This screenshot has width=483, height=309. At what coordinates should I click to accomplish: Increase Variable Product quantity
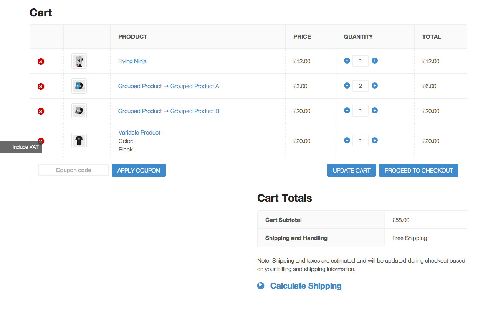point(375,140)
